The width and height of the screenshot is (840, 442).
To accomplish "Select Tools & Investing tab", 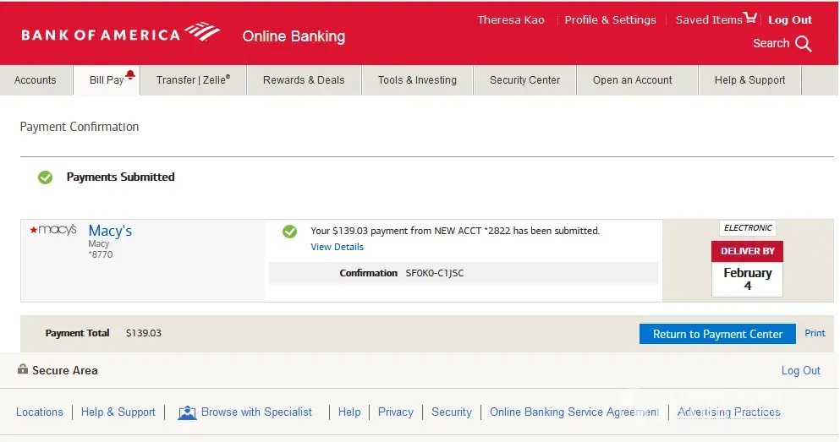I will coord(417,80).
